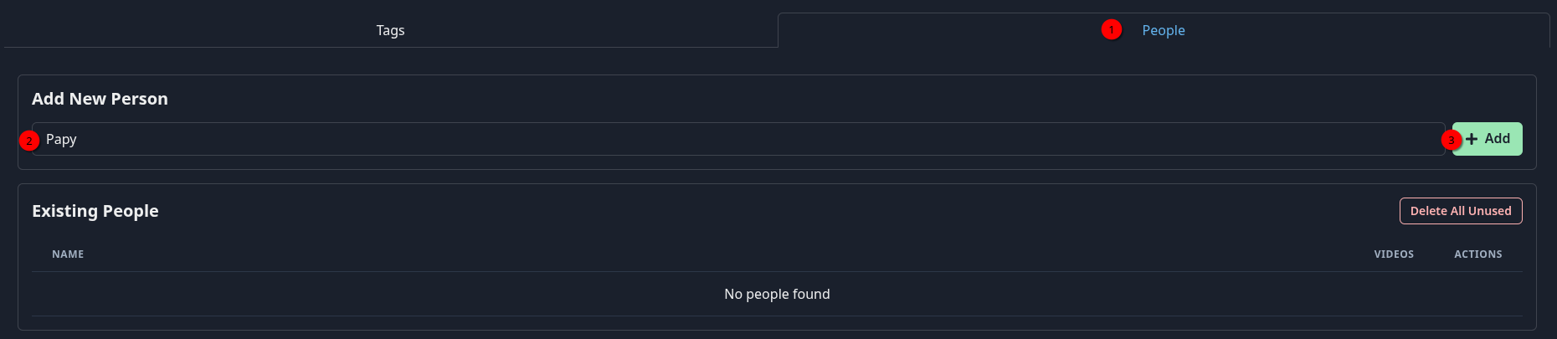
Task: Focus the name field containing Papy
Action: coord(738,139)
